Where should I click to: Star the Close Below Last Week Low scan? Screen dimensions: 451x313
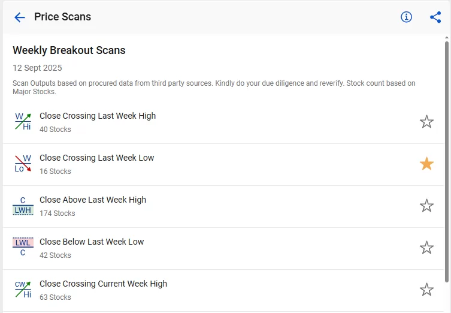click(x=426, y=248)
